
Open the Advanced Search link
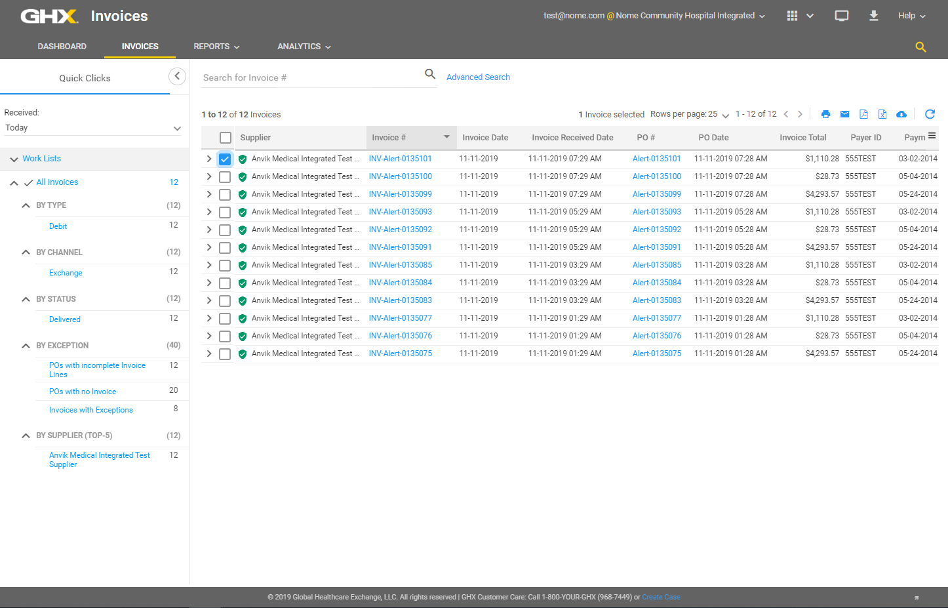478,77
